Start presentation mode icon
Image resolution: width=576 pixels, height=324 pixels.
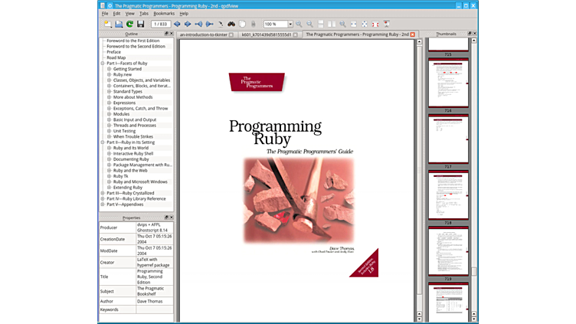tap(387, 25)
